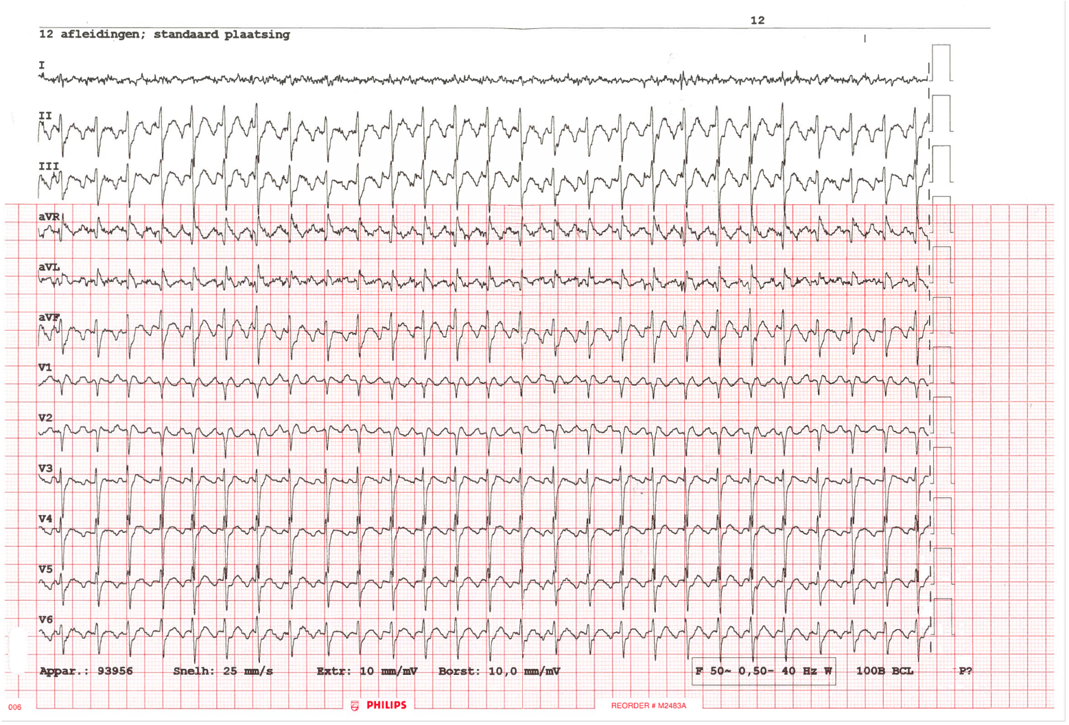Click the lead I label

click(42, 65)
